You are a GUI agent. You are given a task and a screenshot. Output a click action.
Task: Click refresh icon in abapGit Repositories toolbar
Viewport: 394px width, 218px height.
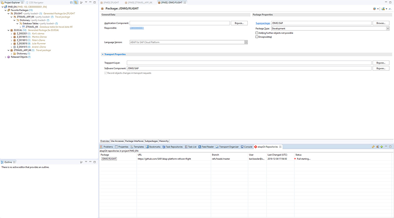(x=373, y=147)
